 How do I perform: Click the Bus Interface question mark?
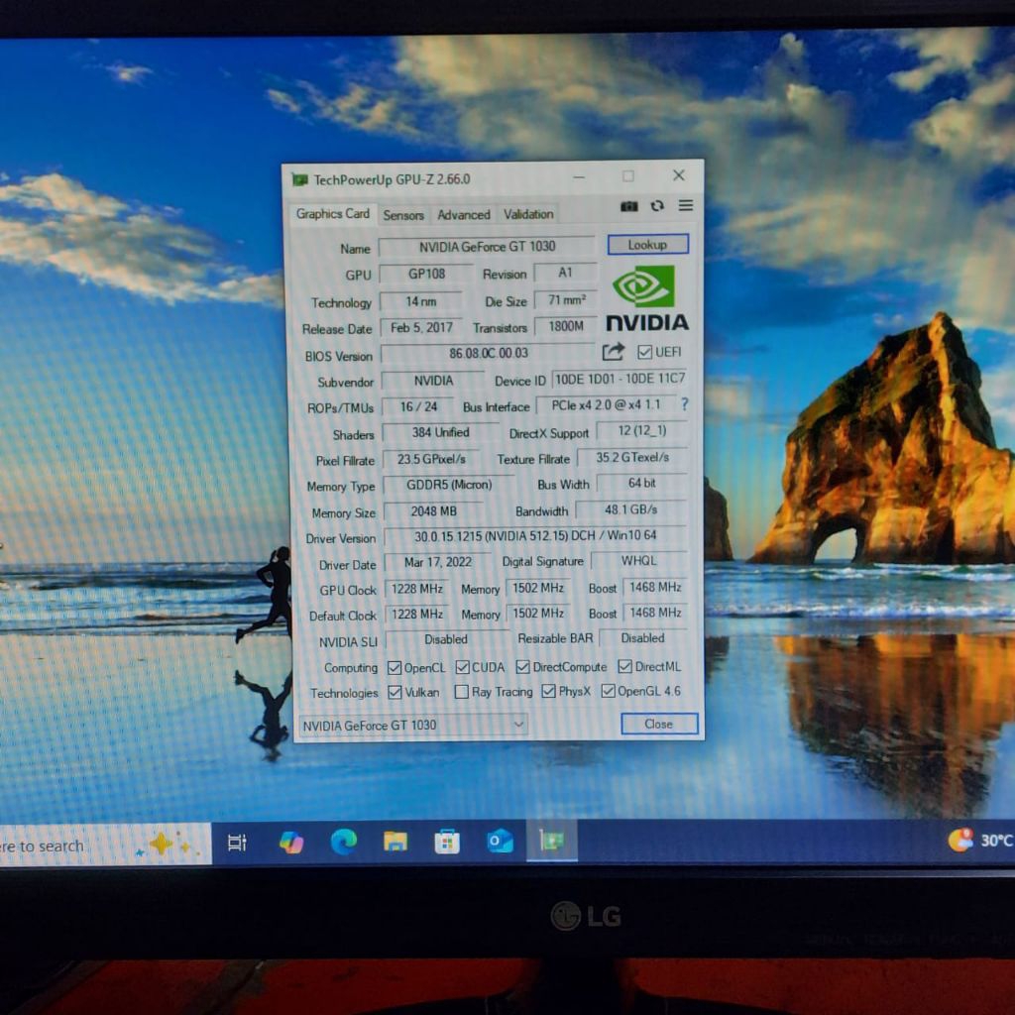(684, 404)
